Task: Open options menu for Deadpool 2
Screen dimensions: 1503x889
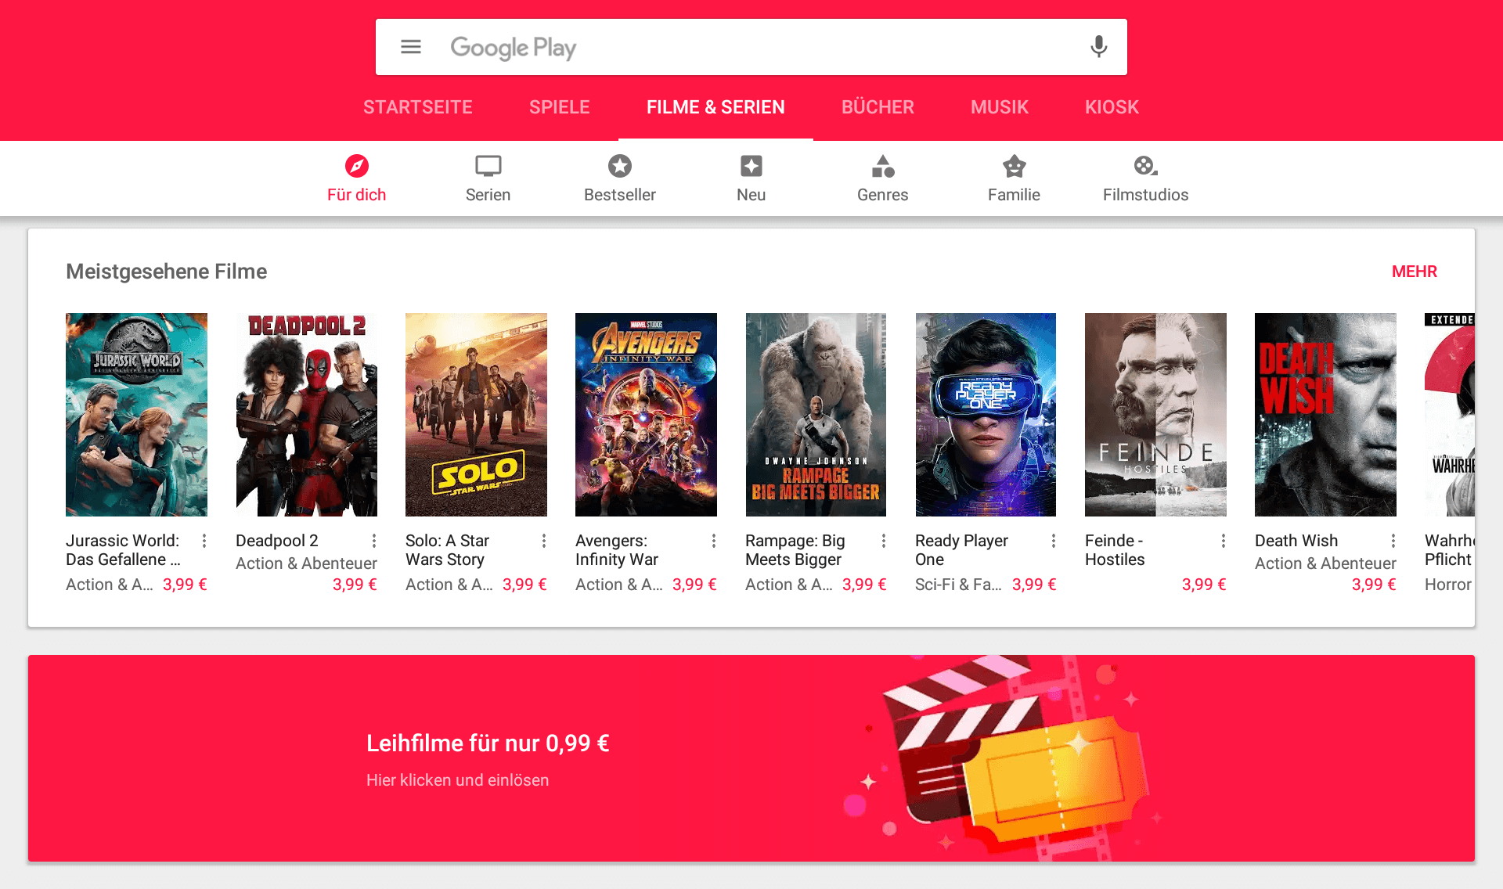Action: coord(374,541)
